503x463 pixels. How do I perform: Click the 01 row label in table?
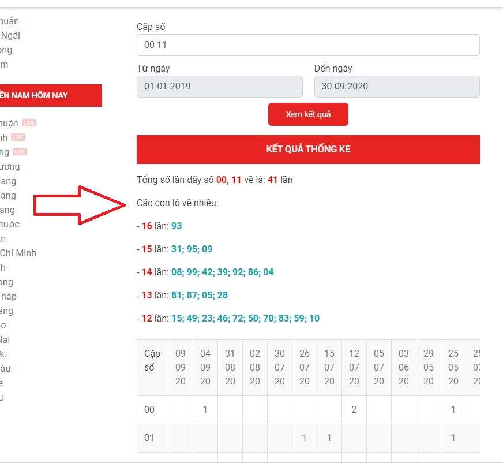coord(149,438)
